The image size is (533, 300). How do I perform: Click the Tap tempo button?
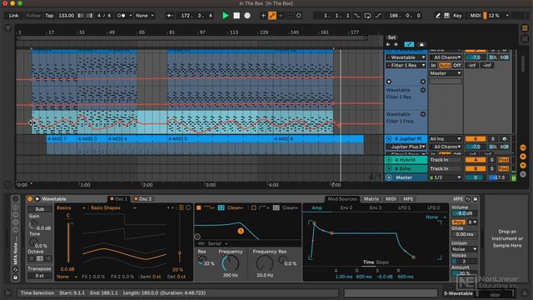49,16
